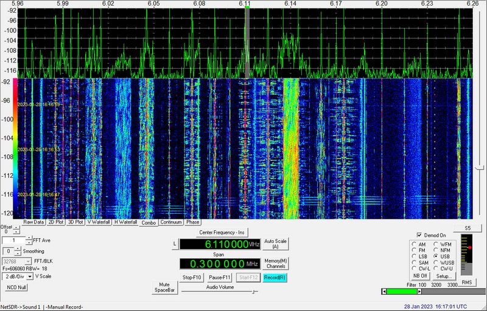Click the L lock button beside frequency
The image size is (487, 311).
click(x=175, y=244)
